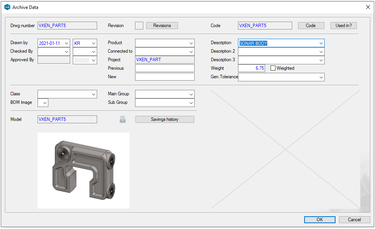
Task: Click the 3D model preview thumbnail
Action: (83, 170)
